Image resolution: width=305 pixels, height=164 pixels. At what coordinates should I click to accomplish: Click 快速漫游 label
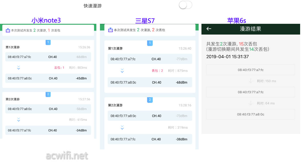click(93, 6)
